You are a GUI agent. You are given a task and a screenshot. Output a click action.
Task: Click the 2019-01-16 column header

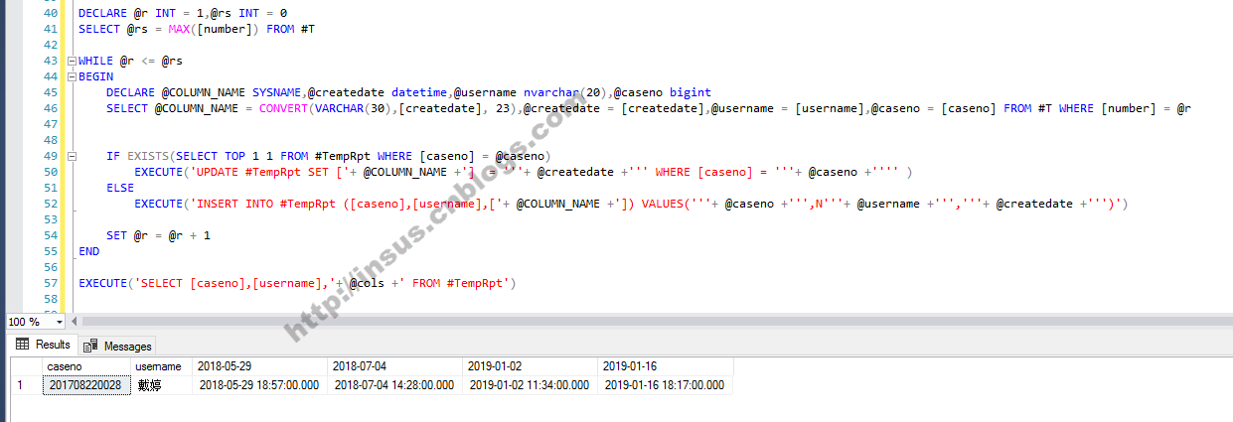[x=666, y=366]
